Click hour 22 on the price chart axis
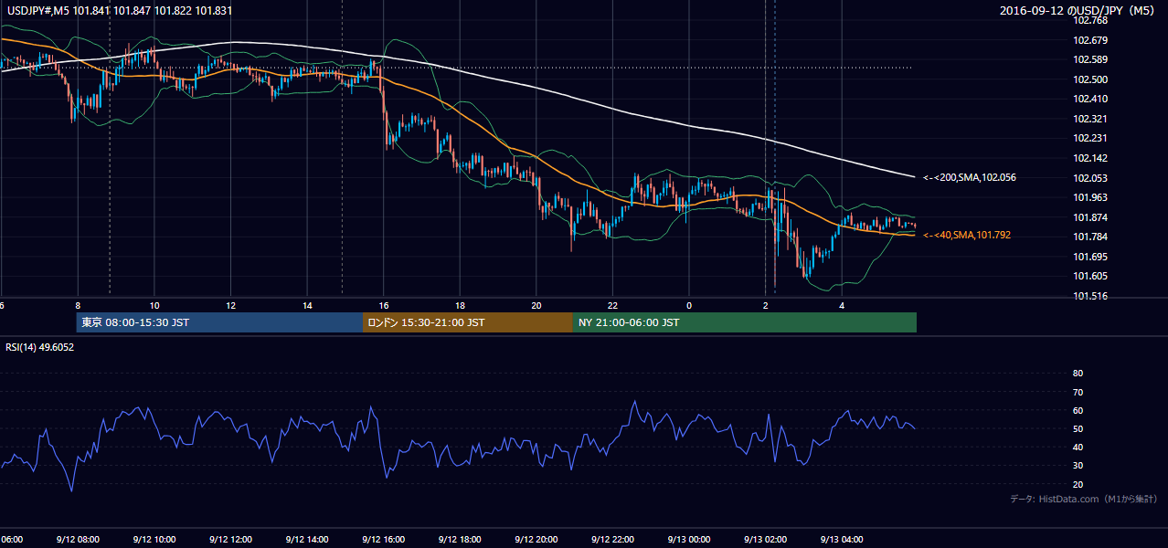 [x=613, y=305]
